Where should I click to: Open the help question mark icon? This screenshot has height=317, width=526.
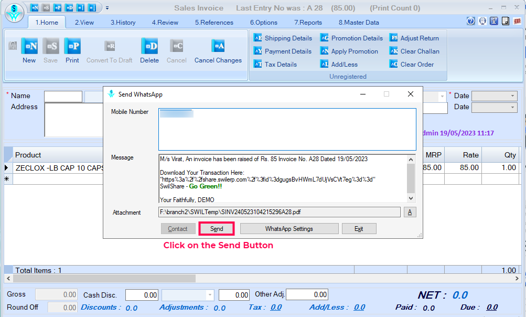click(470, 21)
